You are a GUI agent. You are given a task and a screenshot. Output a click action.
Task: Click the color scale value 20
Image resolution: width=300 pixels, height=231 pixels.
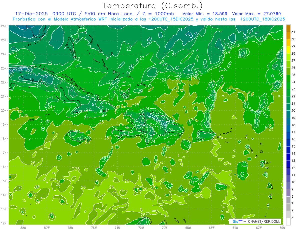click(293, 111)
